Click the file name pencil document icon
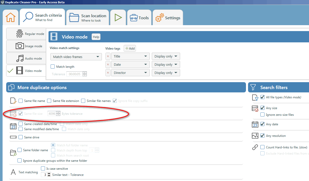The width and height of the screenshot is (309, 181). coord(13,101)
